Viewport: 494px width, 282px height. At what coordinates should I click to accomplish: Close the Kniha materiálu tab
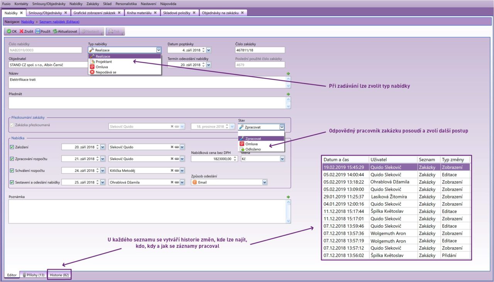pyautogui.click(x=155, y=13)
